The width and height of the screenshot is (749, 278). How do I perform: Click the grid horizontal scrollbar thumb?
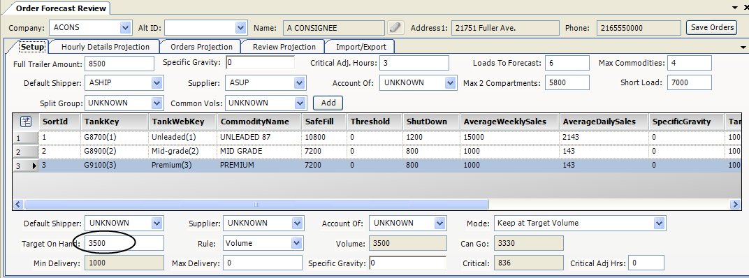256,205
